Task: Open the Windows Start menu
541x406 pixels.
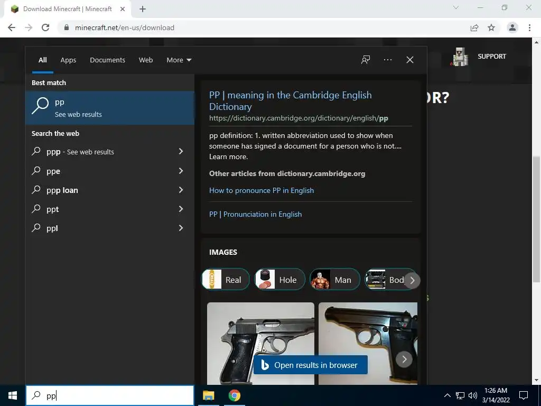Action: tap(13, 395)
